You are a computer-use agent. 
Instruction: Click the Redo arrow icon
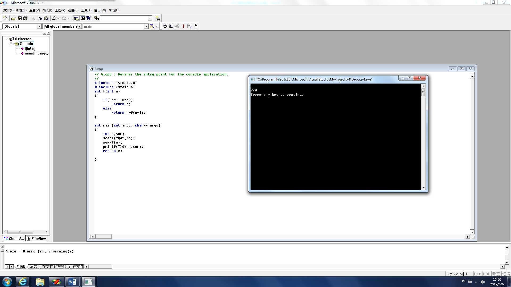(x=64, y=18)
